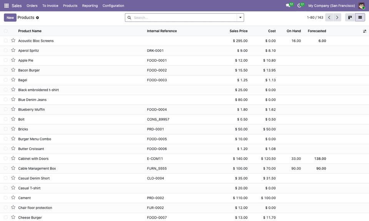Screen dimensions: 369x221
Task: Select the Bolt row checkbox
Action: tap(6, 119)
